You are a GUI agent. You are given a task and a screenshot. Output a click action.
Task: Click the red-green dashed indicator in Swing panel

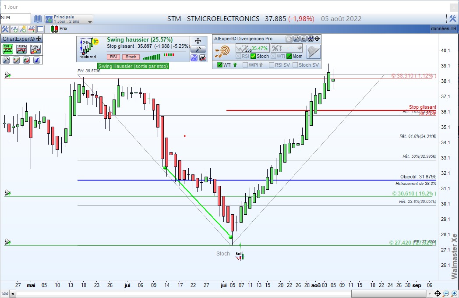169,55
